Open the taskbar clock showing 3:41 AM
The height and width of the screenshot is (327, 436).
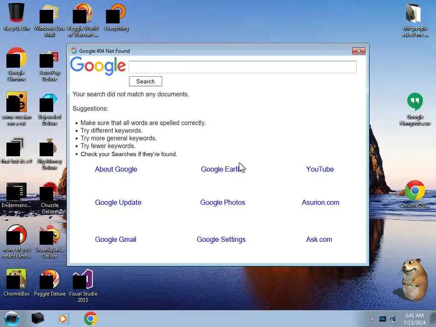point(414,319)
